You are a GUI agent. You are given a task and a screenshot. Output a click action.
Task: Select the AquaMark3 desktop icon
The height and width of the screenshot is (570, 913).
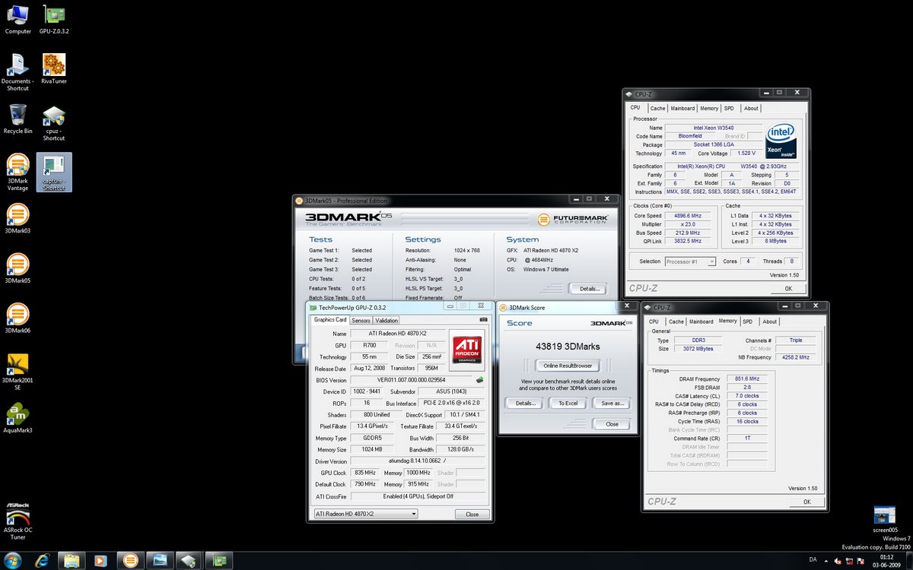[x=18, y=418]
